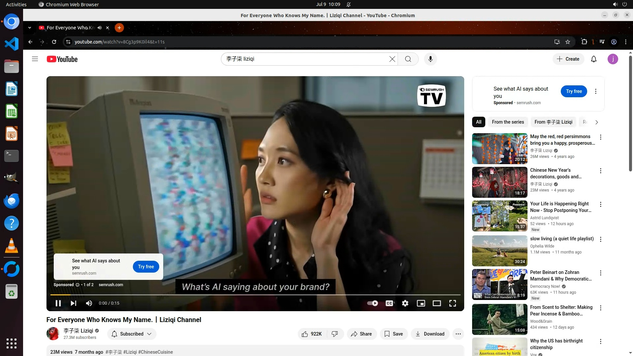Mute the video player volume
The image size is (633, 356).
[89, 303]
